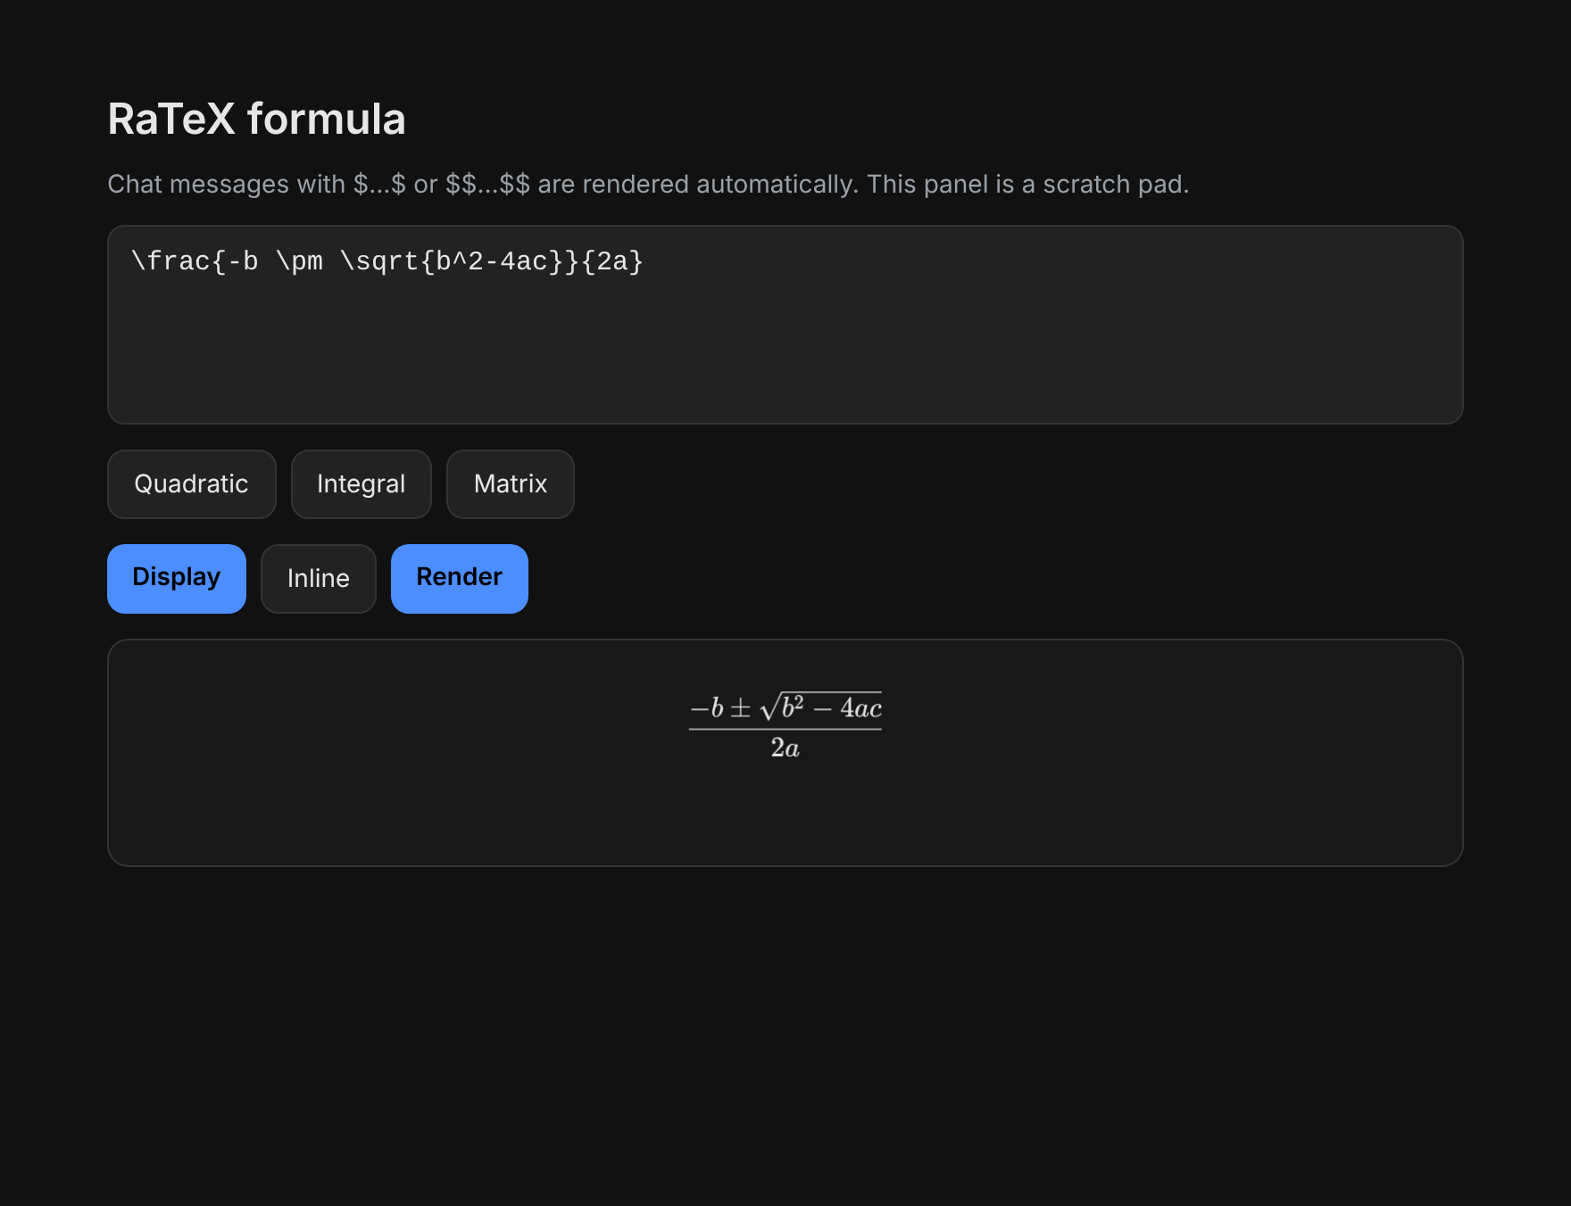Click the Render button
This screenshot has height=1206, width=1571.
460,579
